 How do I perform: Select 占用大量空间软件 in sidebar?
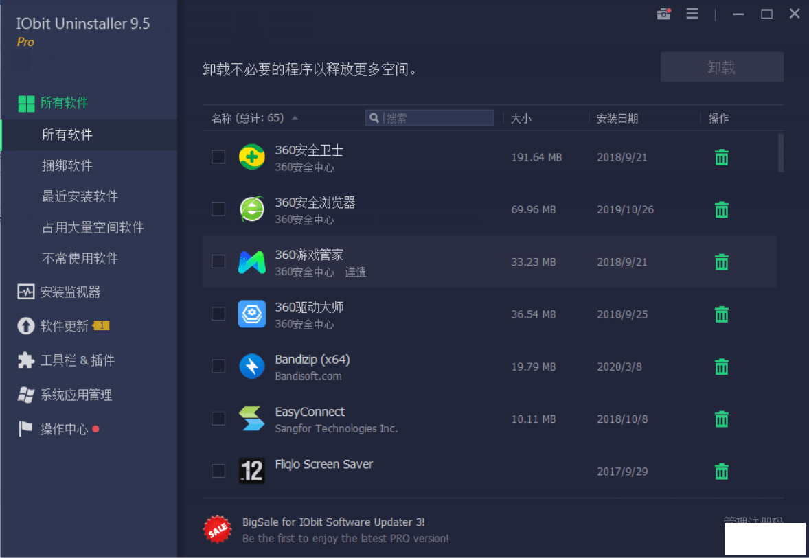(x=93, y=227)
